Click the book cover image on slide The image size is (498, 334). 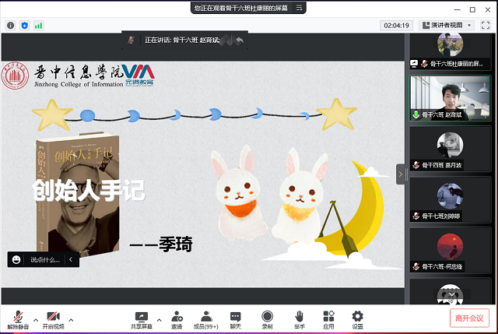(x=78, y=195)
